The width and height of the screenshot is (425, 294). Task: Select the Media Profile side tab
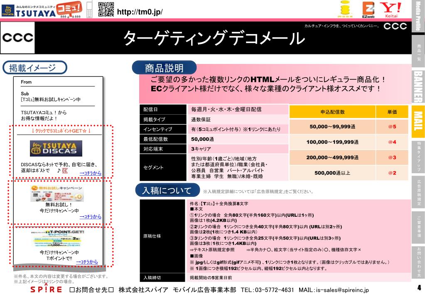pyautogui.click(x=418, y=16)
